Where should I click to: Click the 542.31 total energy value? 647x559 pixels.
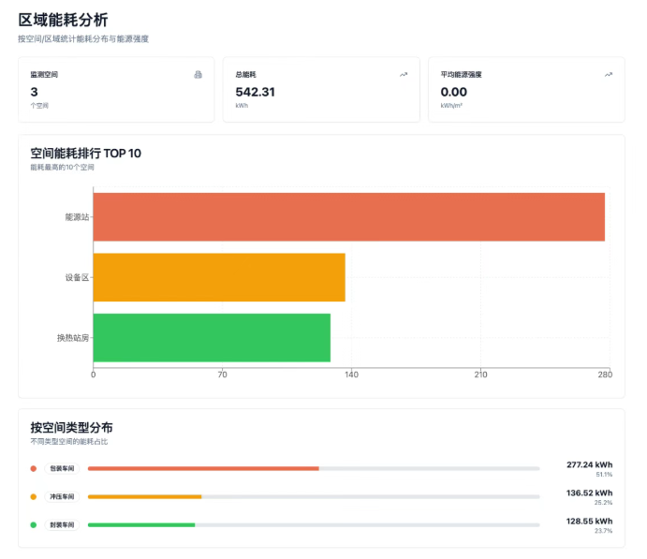pyautogui.click(x=255, y=92)
